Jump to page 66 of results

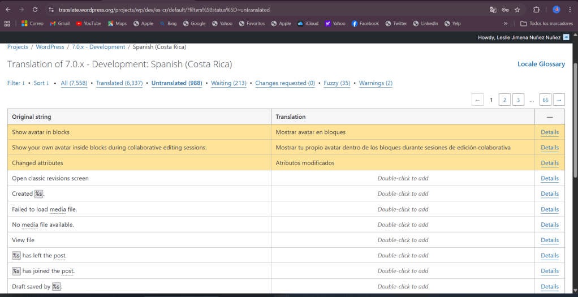(545, 100)
